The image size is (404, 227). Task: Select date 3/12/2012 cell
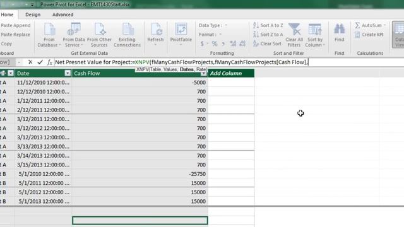(x=44, y=128)
